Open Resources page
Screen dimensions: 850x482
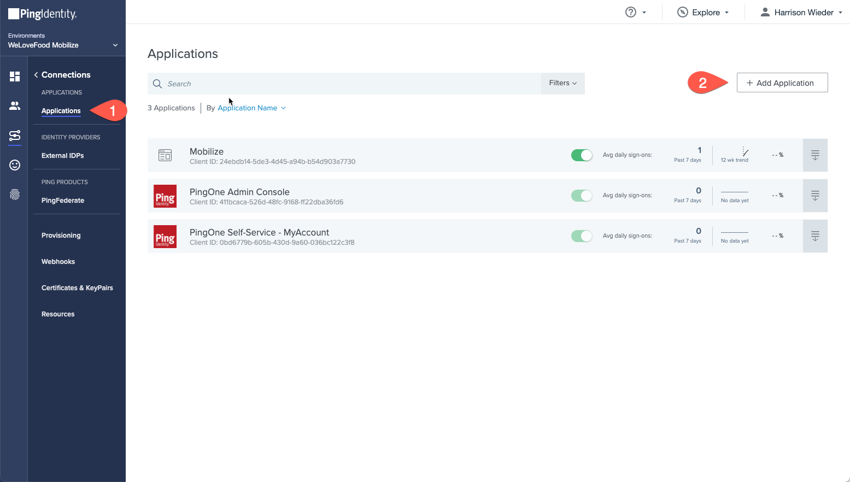[x=58, y=314]
